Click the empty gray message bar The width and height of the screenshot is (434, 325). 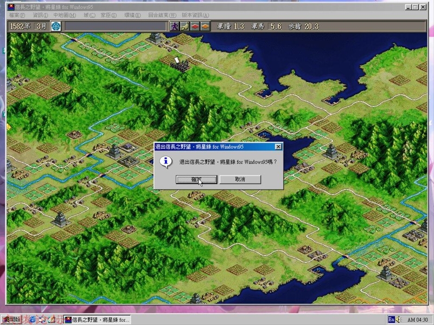click(115, 27)
